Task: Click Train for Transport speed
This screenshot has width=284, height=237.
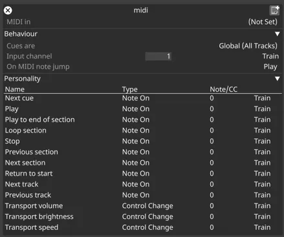Action: pos(262,227)
